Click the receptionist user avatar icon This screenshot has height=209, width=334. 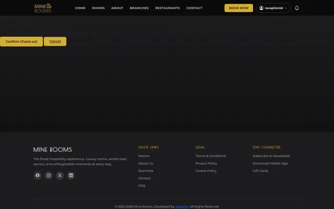(x=261, y=8)
